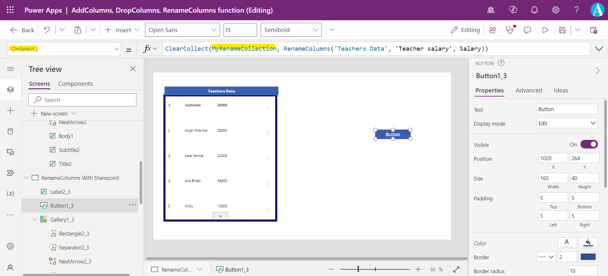Open the Data icon in left sidebar
The image size is (608, 276).
10,131
